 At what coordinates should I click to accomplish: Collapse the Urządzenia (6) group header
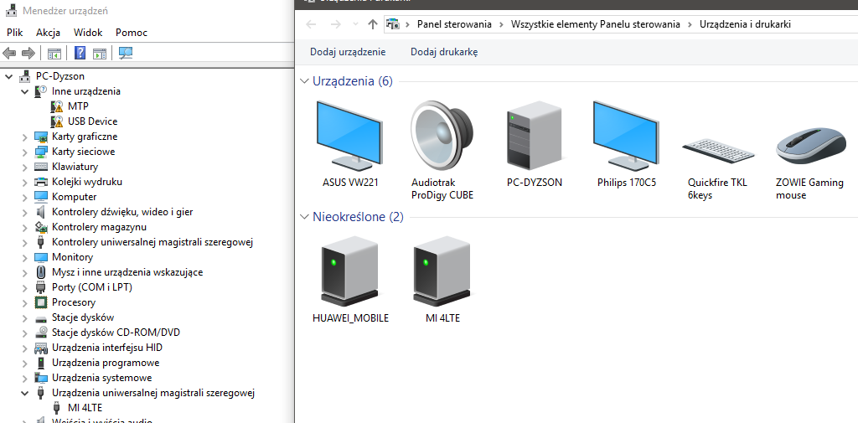click(x=305, y=81)
